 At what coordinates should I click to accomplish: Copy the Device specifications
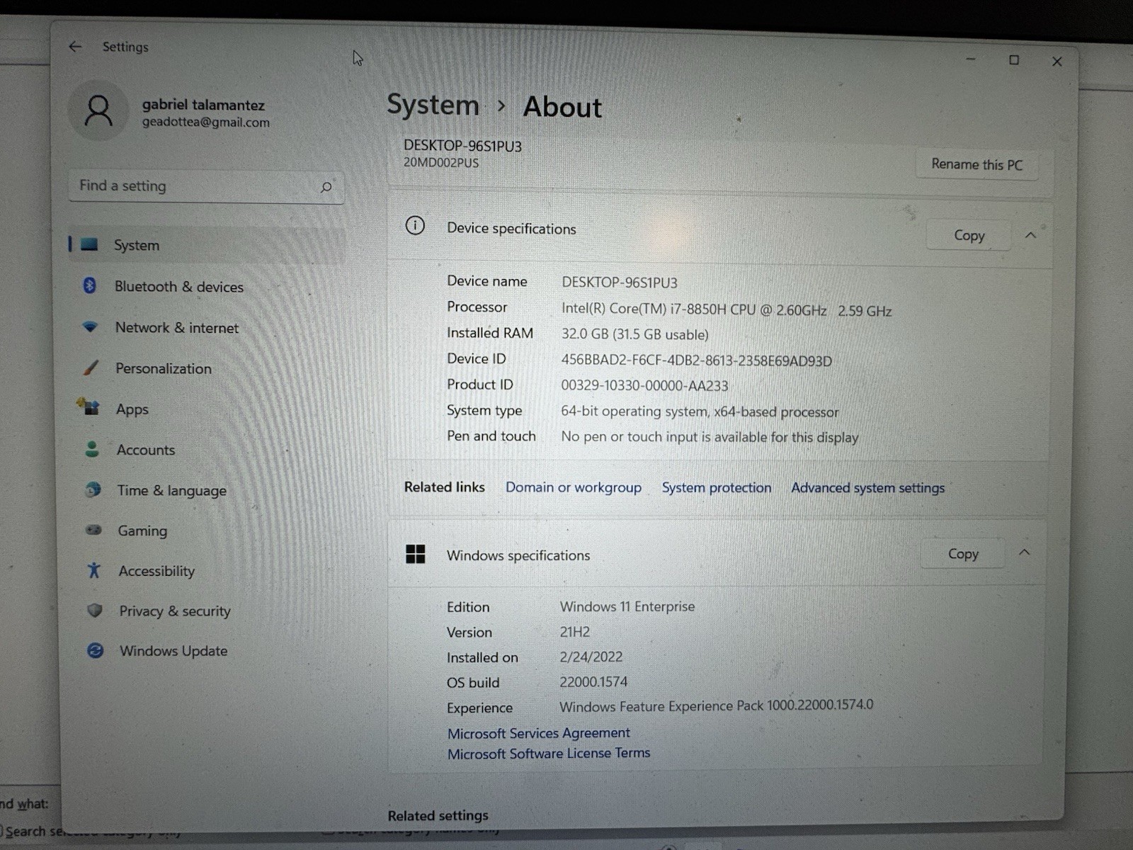click(969, 235)
